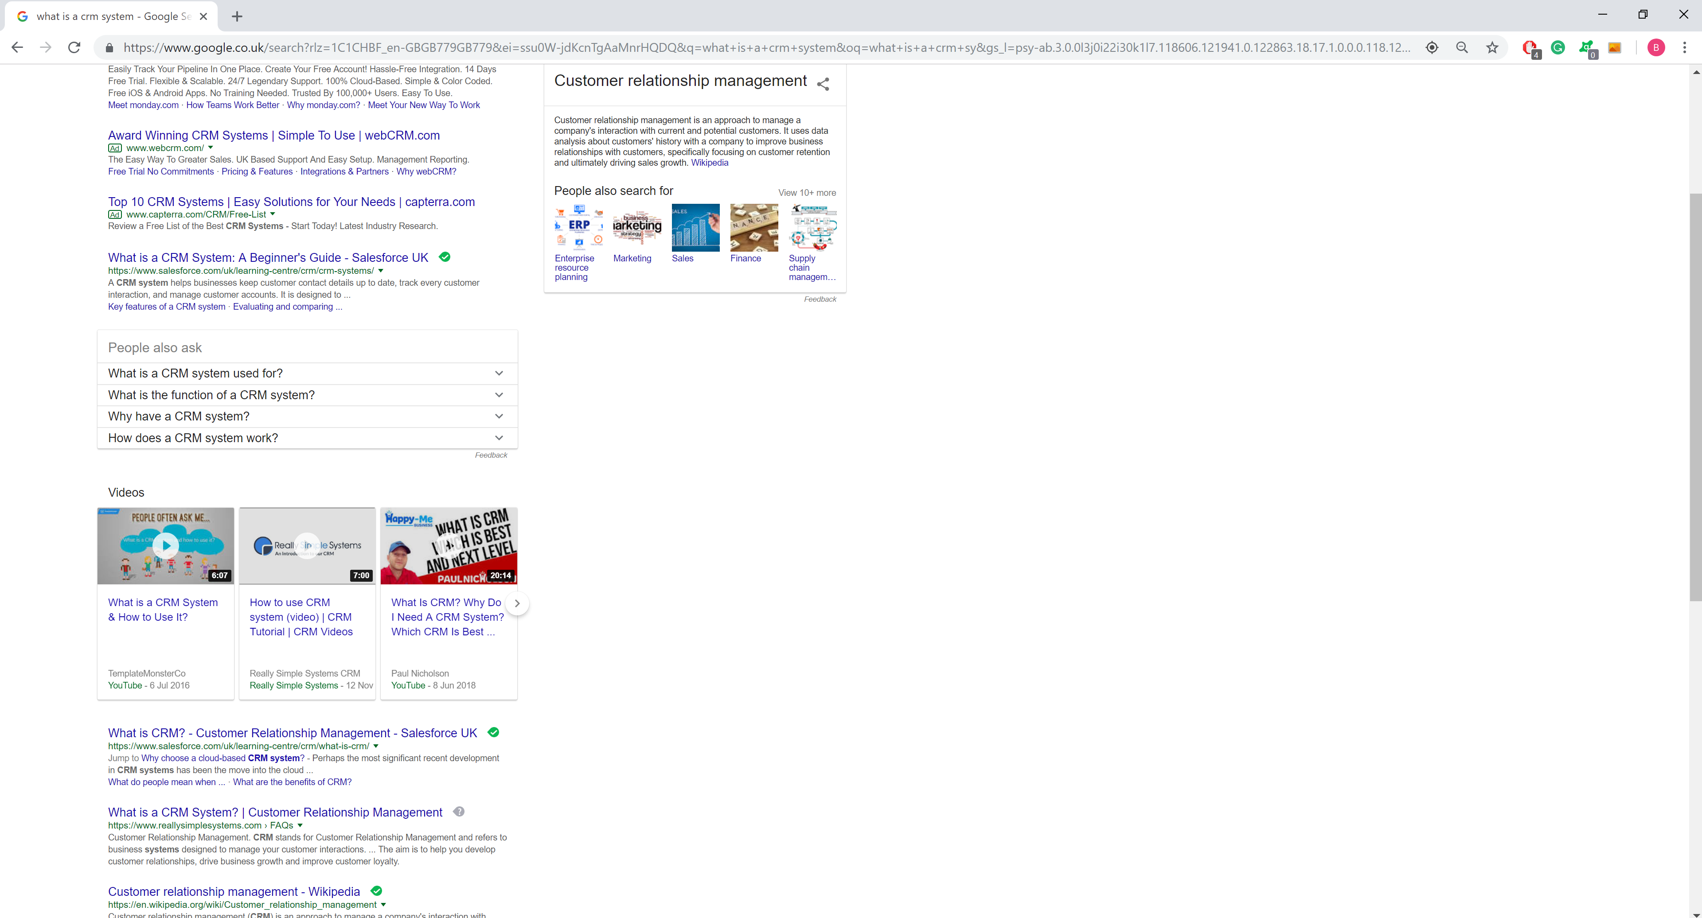Viewport: 1702px width, 918px height.
Task: Reload the page using the refresh icon
Action: tap(74, 47)
